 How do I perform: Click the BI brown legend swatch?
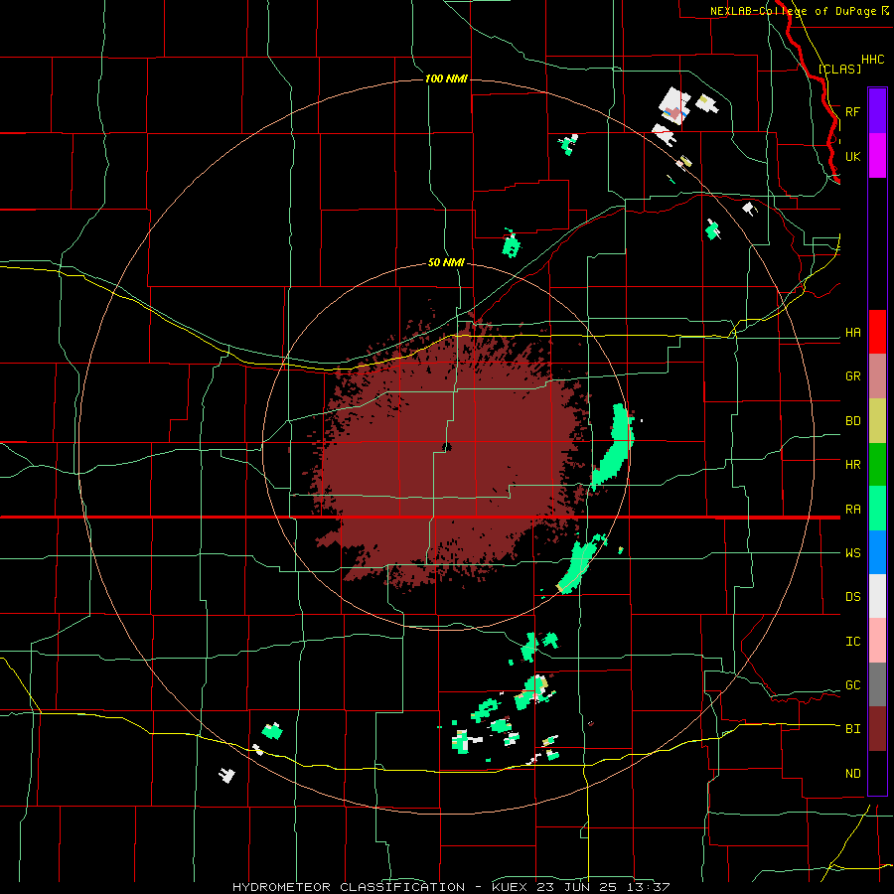click(x=877, y=729)
